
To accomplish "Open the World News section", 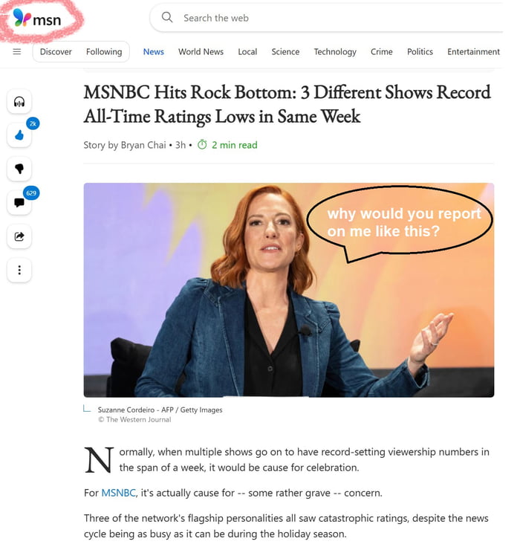I will point(201,52).
